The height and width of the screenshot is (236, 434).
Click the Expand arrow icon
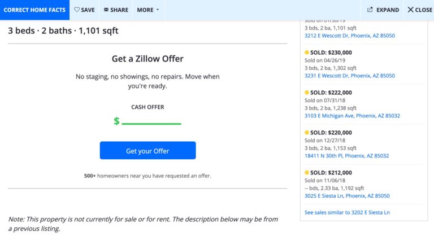(x=370, y=10)
